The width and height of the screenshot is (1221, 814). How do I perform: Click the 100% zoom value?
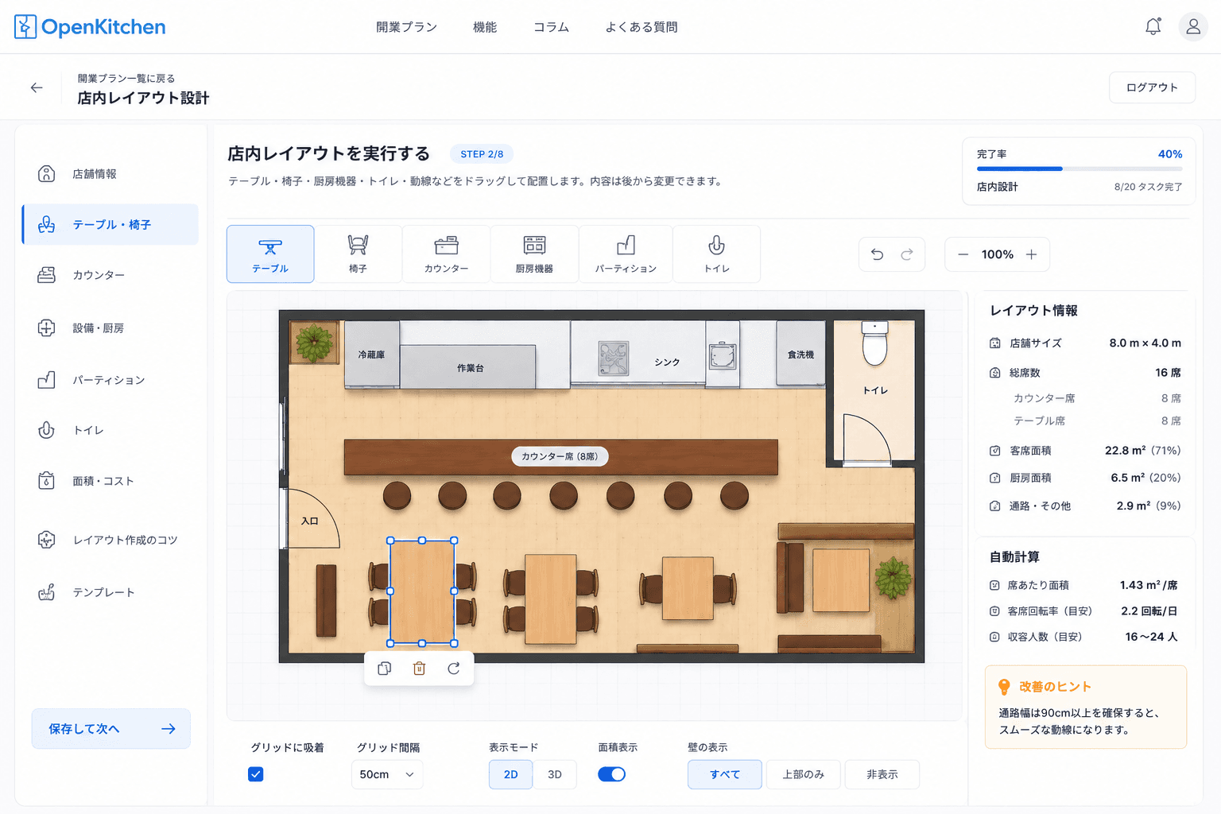coord(997,254)
